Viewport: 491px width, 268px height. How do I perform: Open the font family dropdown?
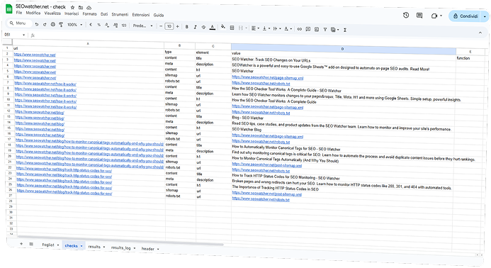pyautogui.click(x=143, y=26)
